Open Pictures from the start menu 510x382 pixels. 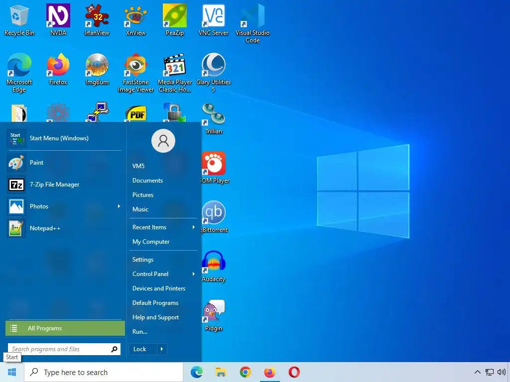click(143, 195)
